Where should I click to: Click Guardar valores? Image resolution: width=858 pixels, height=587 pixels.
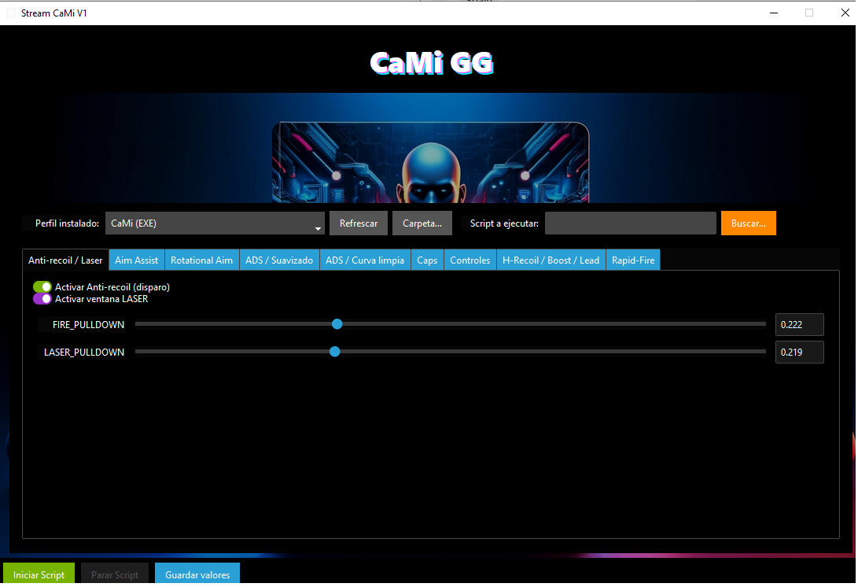197,574
